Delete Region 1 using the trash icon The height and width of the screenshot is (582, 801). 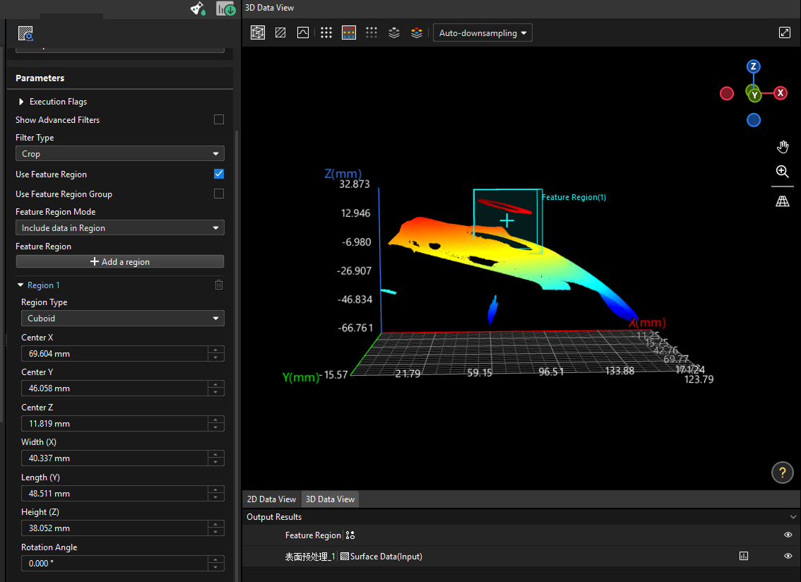tap(218, 285)
